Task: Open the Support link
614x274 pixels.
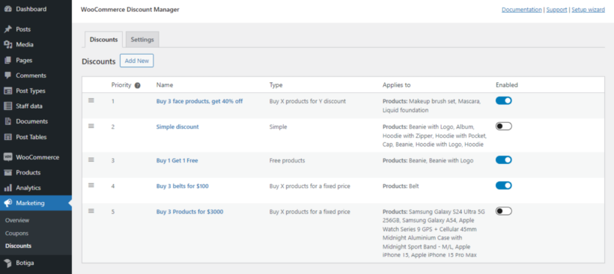Action: 556,10
